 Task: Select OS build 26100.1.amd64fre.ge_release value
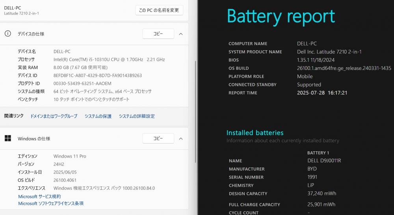coord(344,68)
